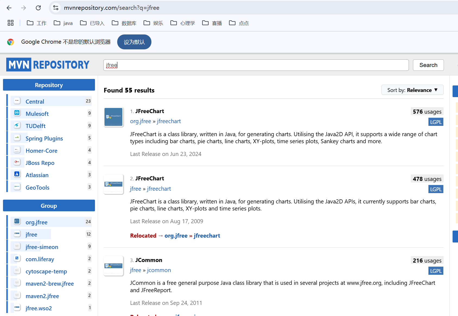Click the Mulesoft repository icon
458x316 pixels.
coord(17,113)
